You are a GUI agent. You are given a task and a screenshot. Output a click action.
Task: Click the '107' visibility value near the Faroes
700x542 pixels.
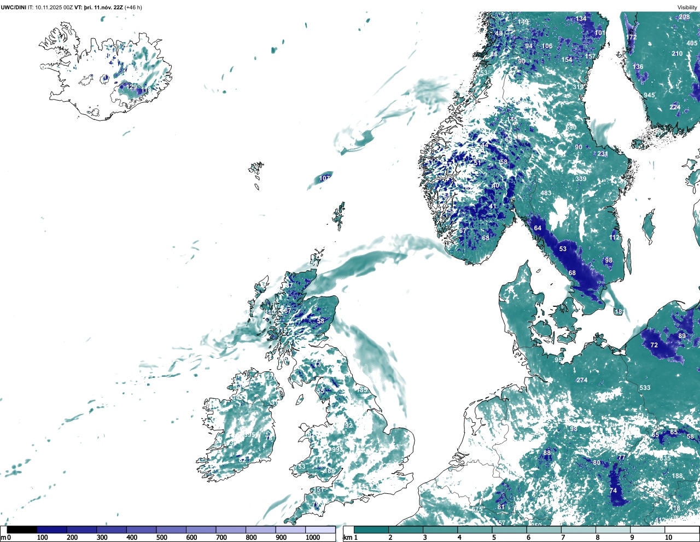point(325,178)
